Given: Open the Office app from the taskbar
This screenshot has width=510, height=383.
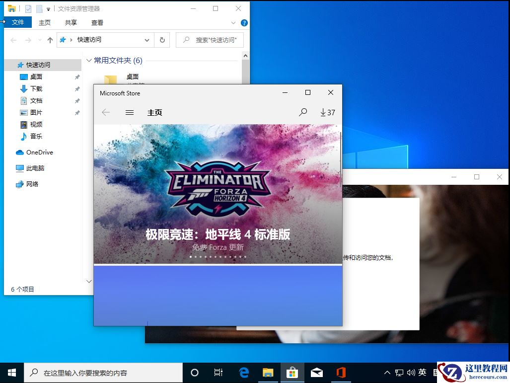Looking at the screenshot, I should (x=341, y=372).
